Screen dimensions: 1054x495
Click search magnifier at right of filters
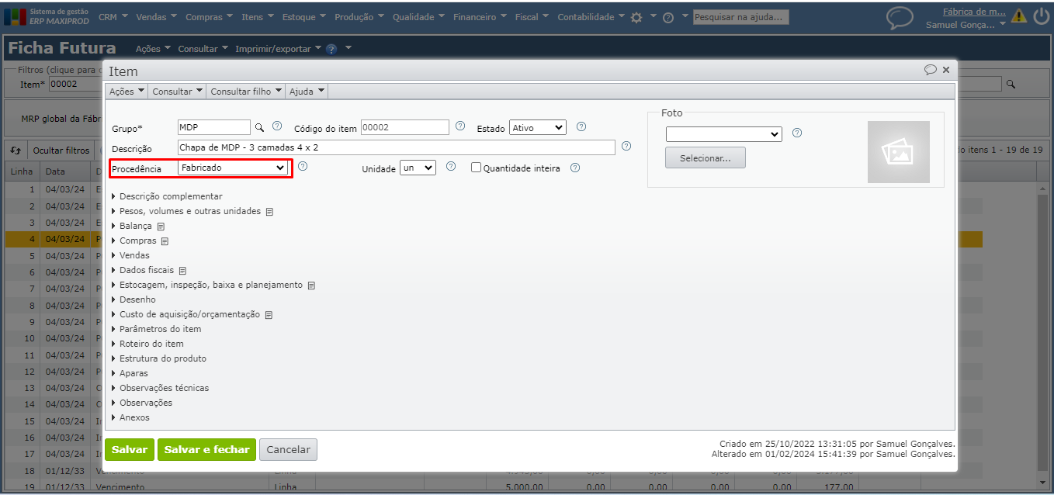tap(1011, 84)
